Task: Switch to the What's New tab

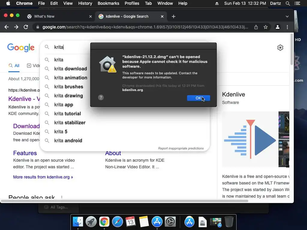Action: [x=59, y=16]
